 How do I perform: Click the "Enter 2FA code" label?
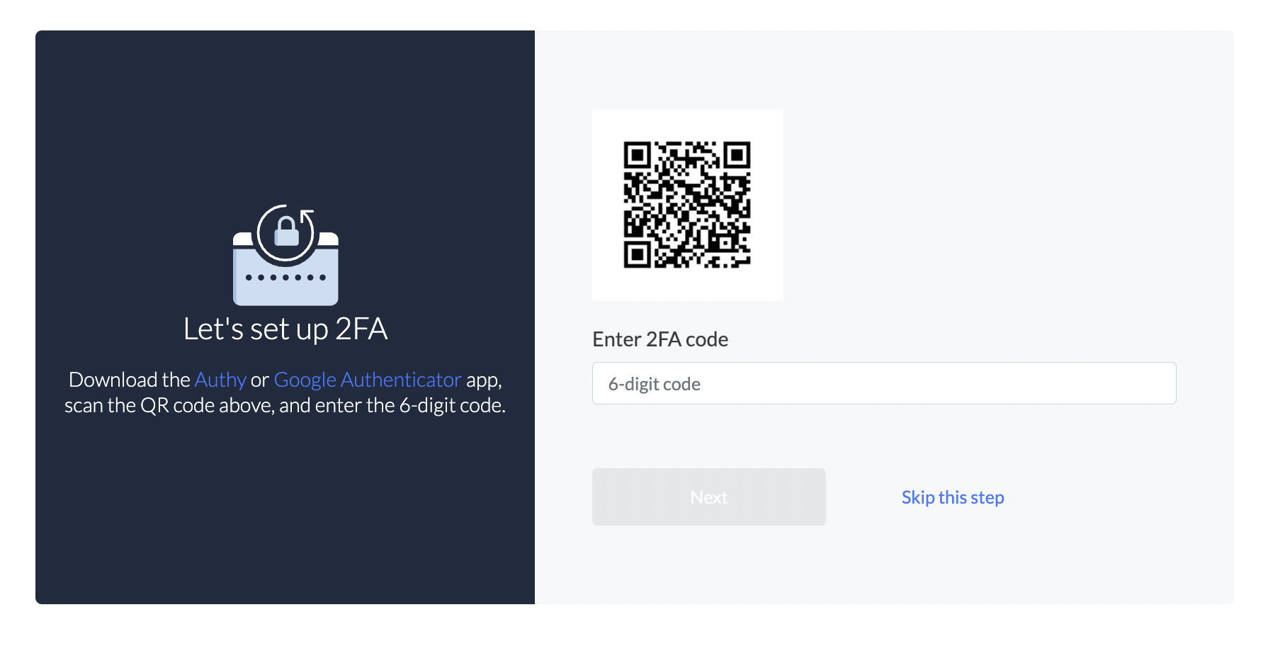tap(660, 339)
